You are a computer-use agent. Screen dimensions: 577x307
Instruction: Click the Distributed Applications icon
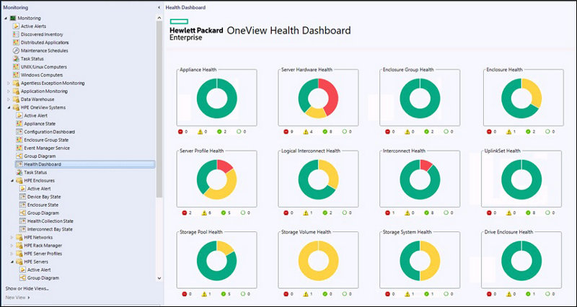(15, 43)
